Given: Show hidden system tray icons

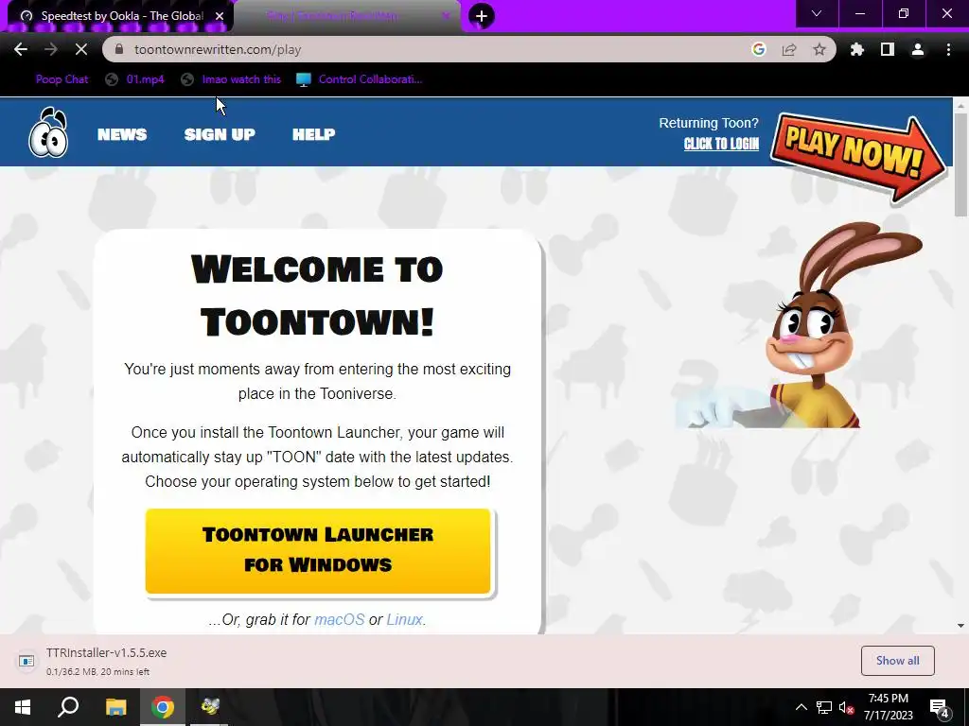Looking at the screenshot, I should [801, 707].
